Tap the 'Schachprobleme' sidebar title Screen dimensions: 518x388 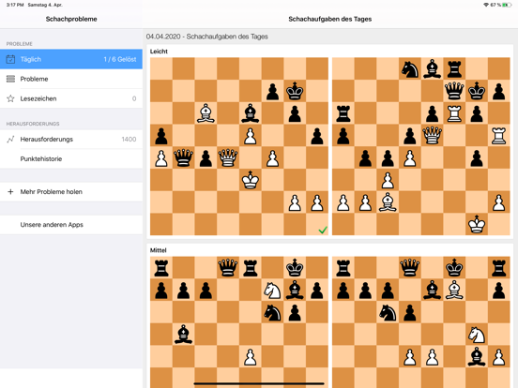pyautogui.click(x=71, y=19)
